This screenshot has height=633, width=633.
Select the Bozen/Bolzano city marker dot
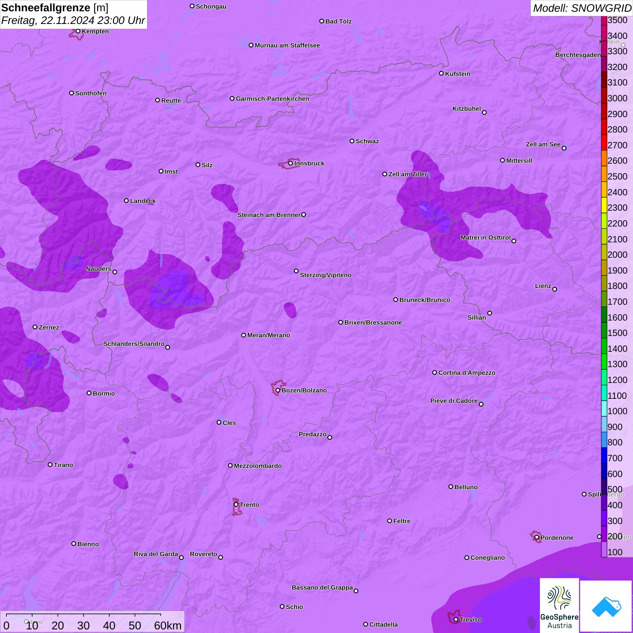coord(278,390)
